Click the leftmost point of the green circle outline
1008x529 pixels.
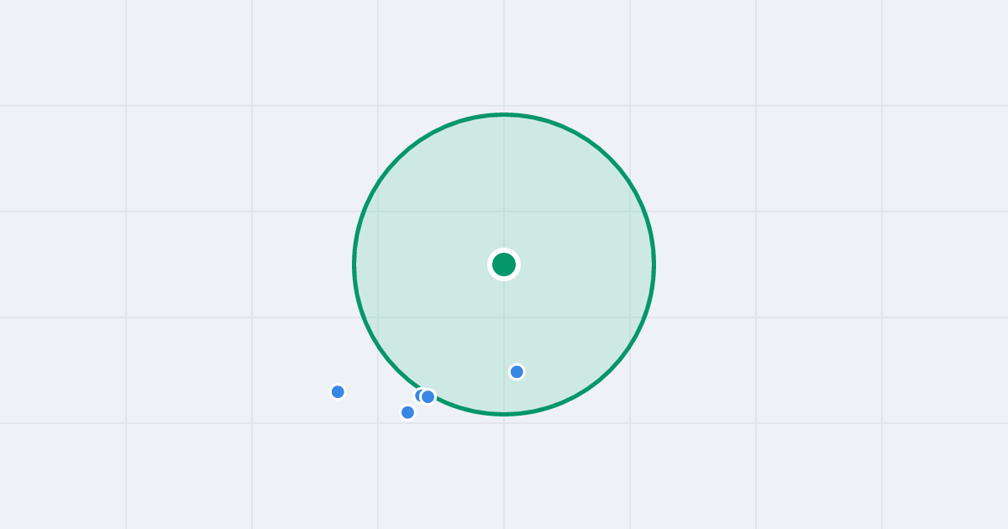[x=354, y=264]
